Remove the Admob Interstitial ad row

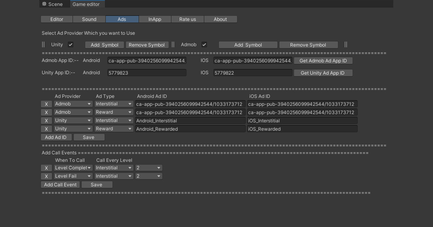[x=46, y=104]
